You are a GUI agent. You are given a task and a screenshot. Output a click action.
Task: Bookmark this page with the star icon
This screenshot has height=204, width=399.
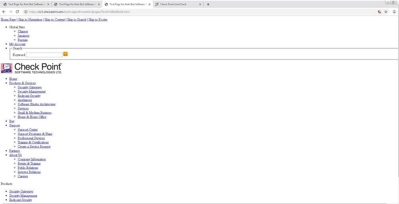coord(386,12)
